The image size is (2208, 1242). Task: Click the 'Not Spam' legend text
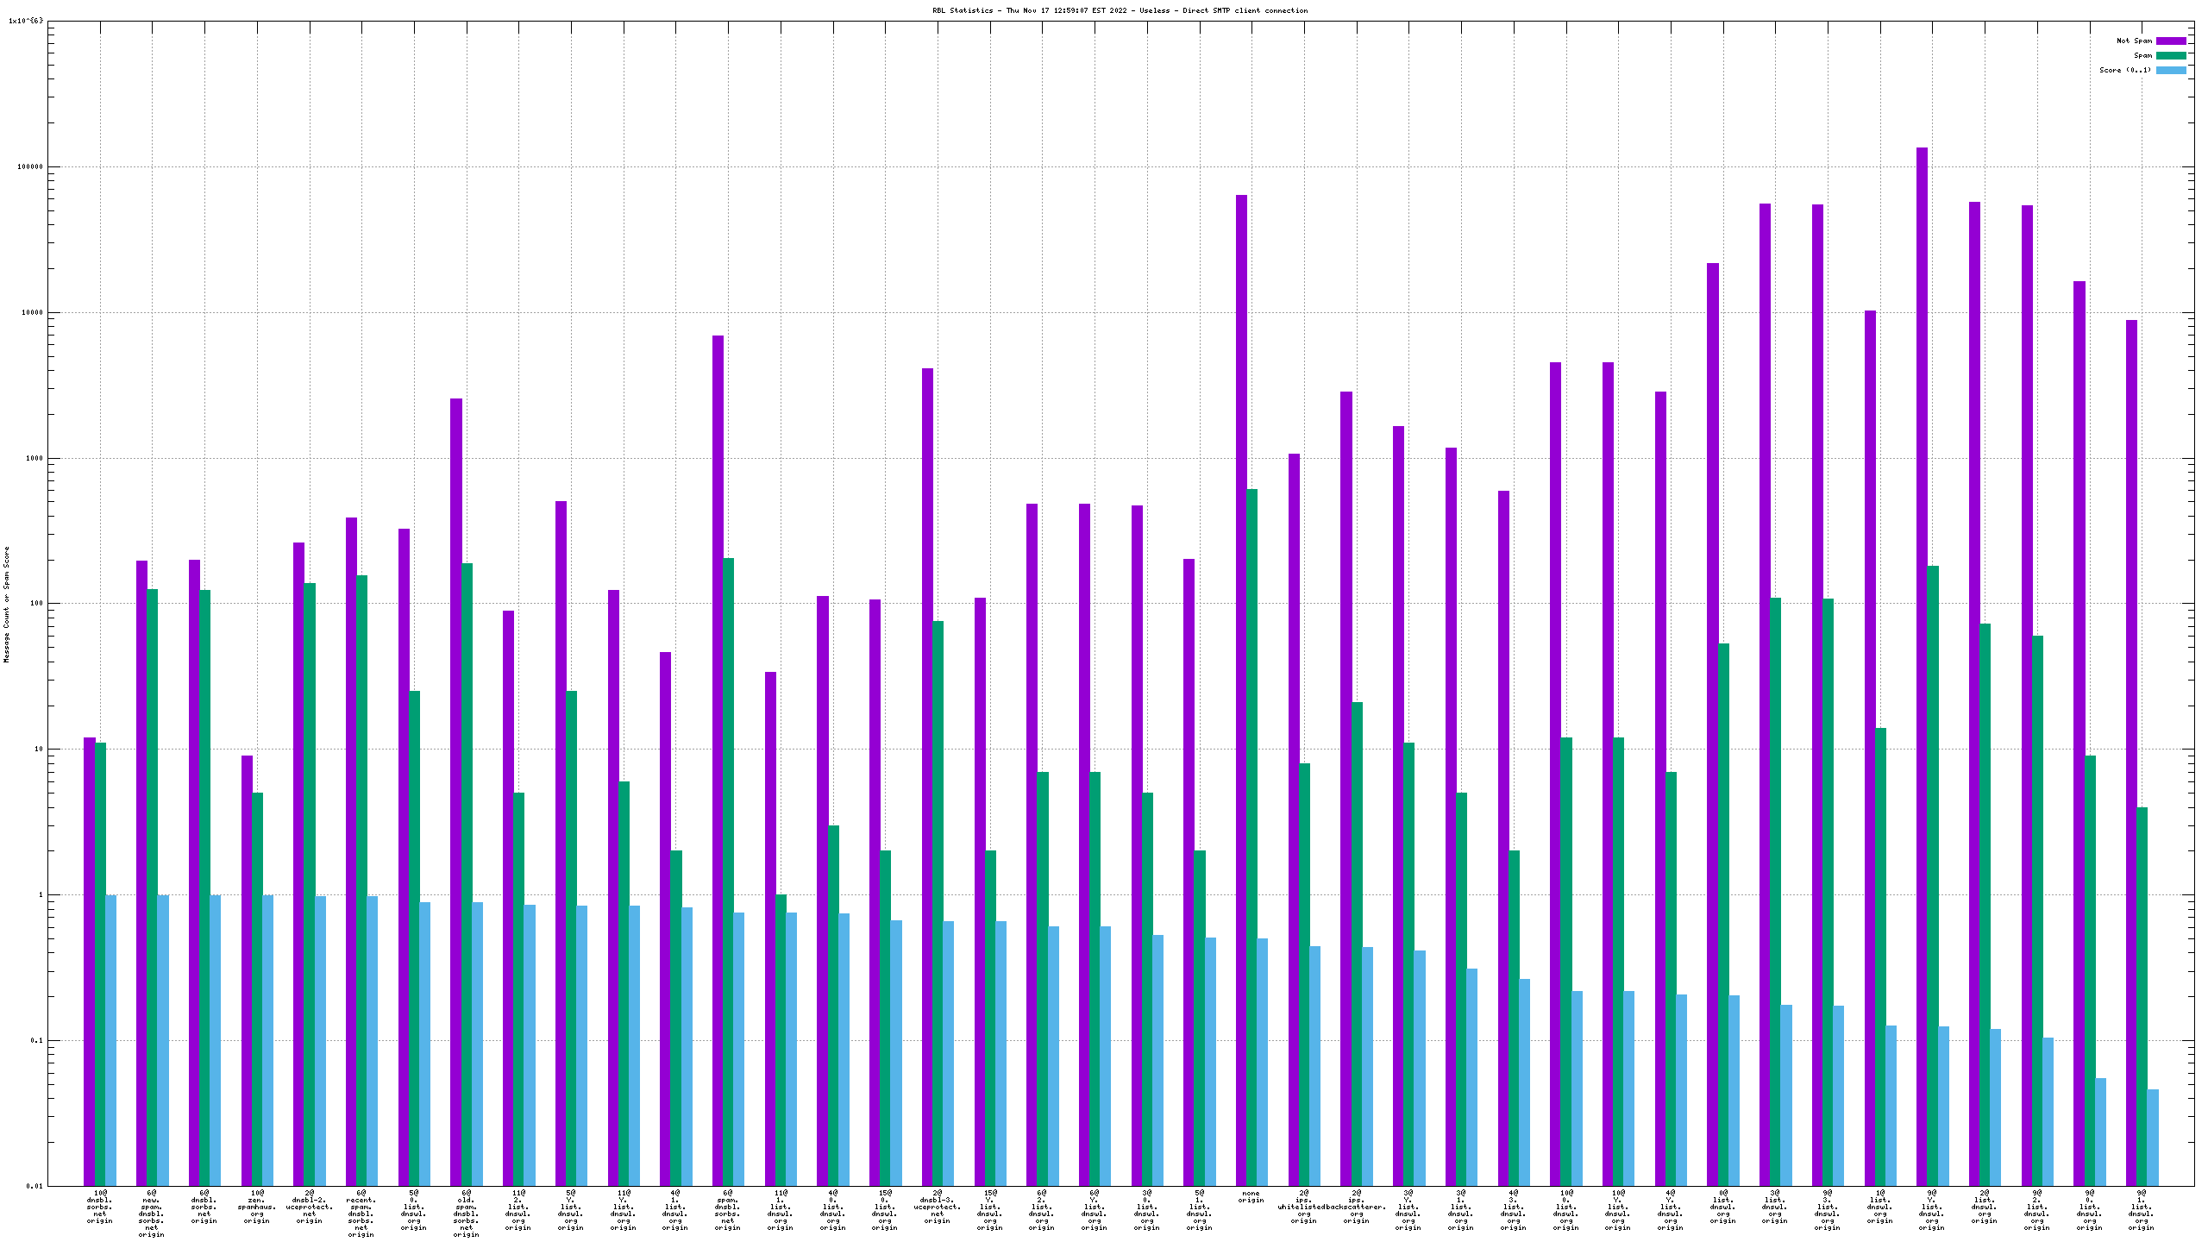[2134, 41]
